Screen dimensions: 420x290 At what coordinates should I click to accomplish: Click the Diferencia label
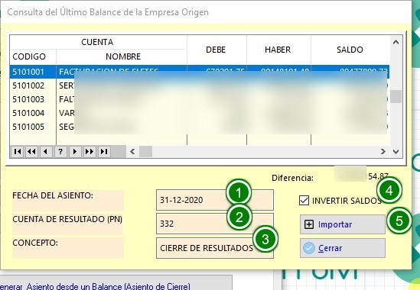click(292, 178)
